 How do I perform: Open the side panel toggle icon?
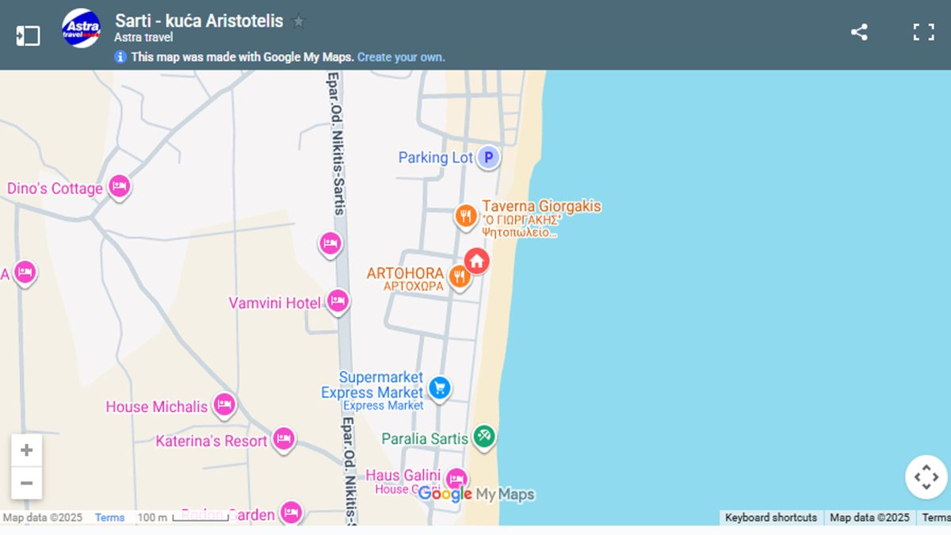tap(28, 35)
